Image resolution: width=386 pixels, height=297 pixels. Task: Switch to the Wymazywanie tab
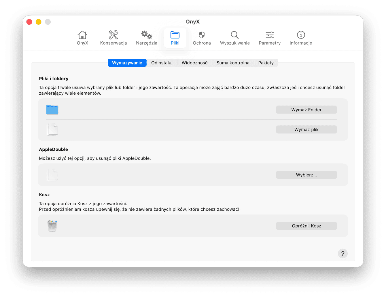click(x=127, y=63)
